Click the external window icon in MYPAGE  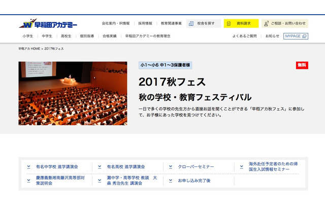pos(304,36)
